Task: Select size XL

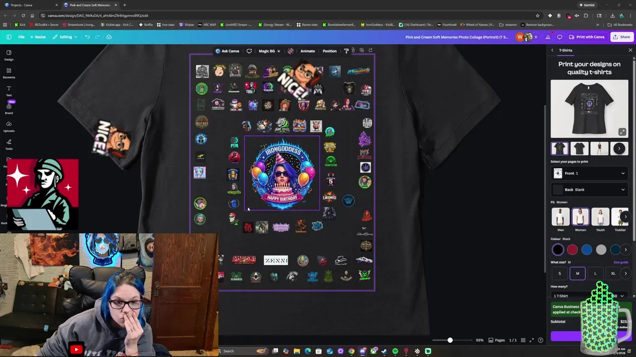Action: tap(613, 273)
